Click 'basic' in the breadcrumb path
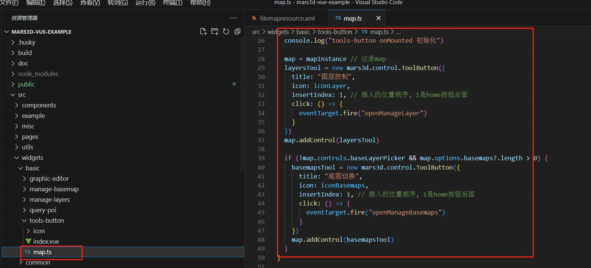 coord(304,32)
